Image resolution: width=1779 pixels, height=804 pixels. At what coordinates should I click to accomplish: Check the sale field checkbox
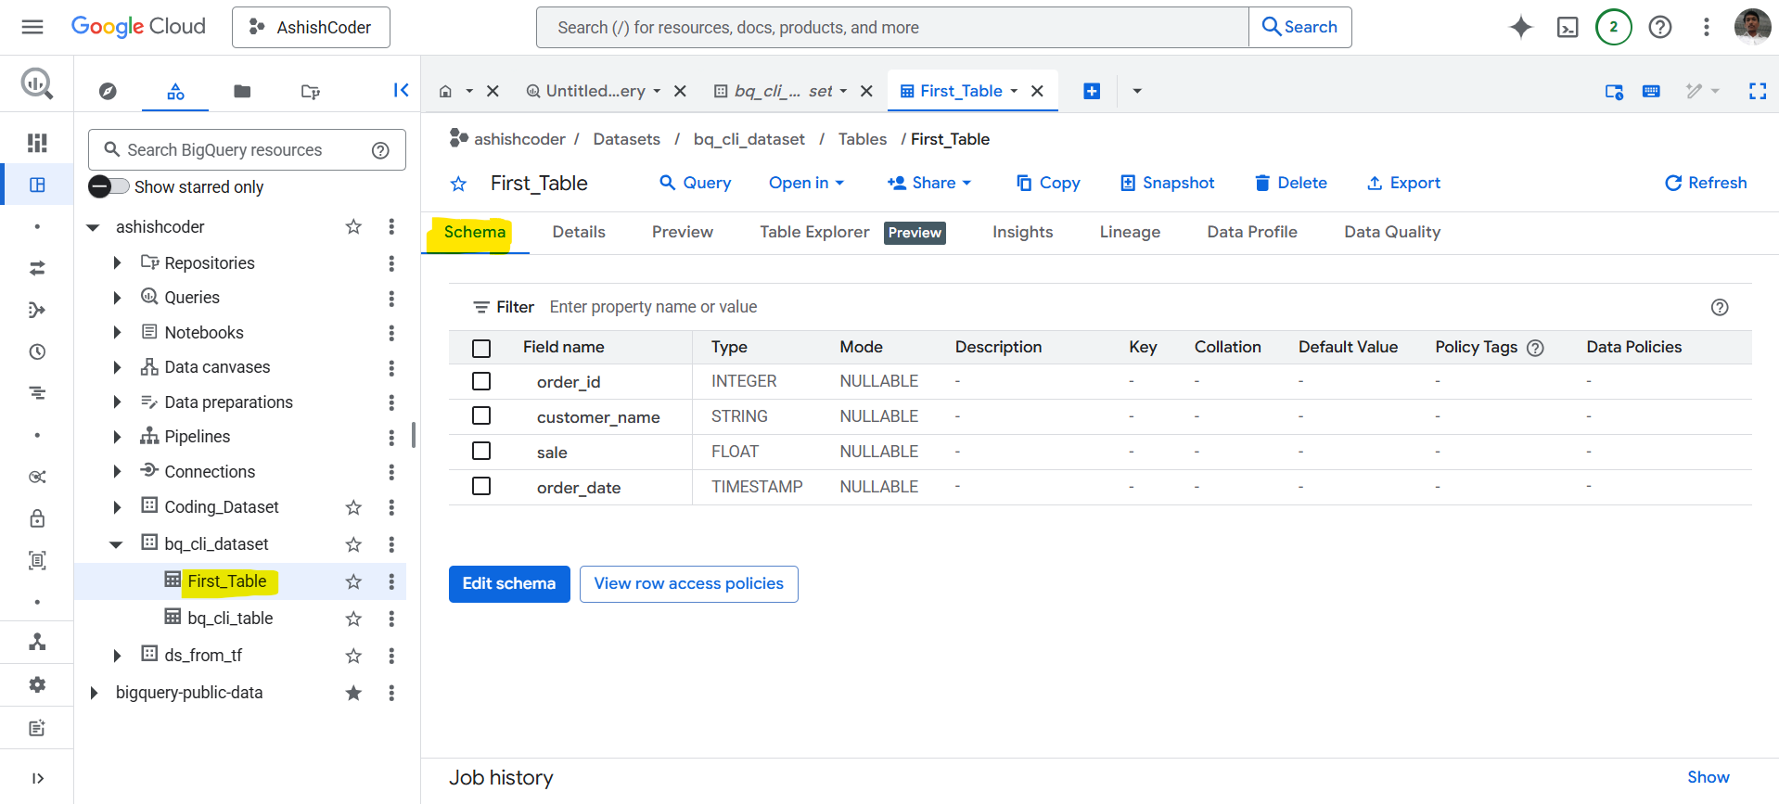click(481, 451)
